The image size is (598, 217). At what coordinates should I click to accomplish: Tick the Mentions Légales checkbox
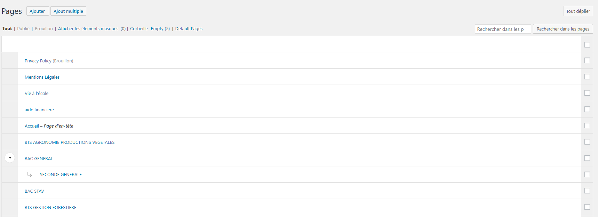pos(587,77)
